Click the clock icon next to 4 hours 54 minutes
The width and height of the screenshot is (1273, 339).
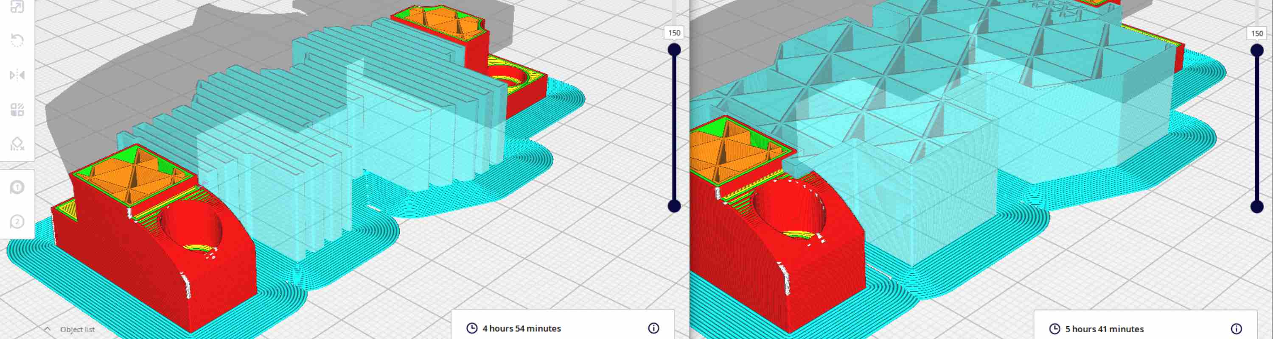[472, 328]
